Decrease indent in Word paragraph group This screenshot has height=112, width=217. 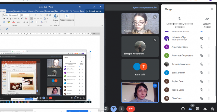point(46,15)
